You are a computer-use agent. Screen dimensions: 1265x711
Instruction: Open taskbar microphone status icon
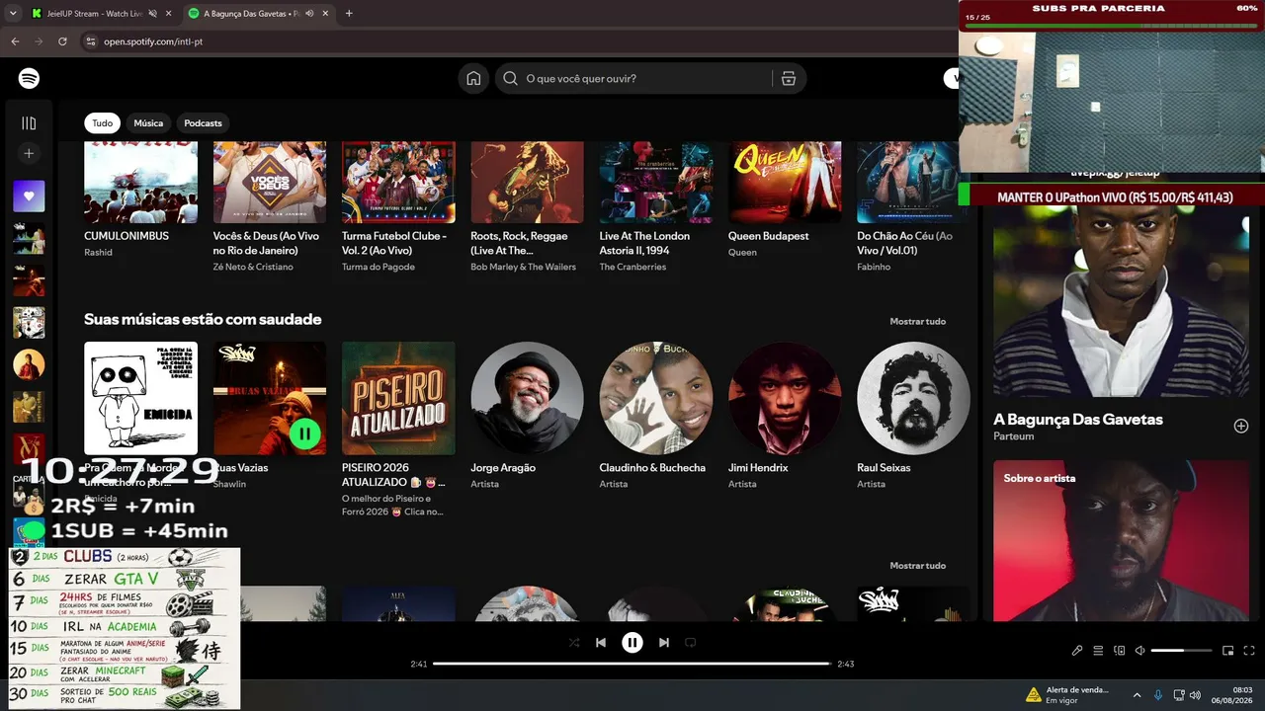(x=1158, y=695)
